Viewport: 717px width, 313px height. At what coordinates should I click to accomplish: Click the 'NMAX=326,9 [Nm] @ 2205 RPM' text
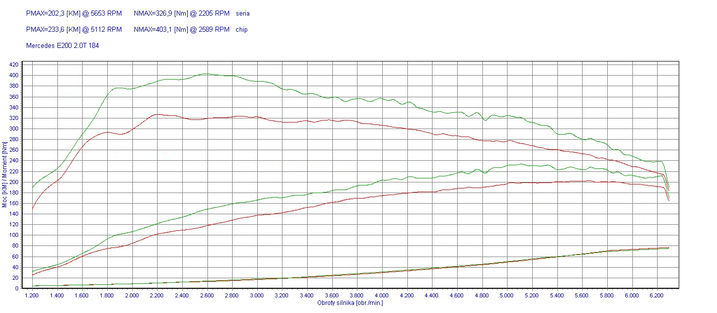click(x=182, y=14)
